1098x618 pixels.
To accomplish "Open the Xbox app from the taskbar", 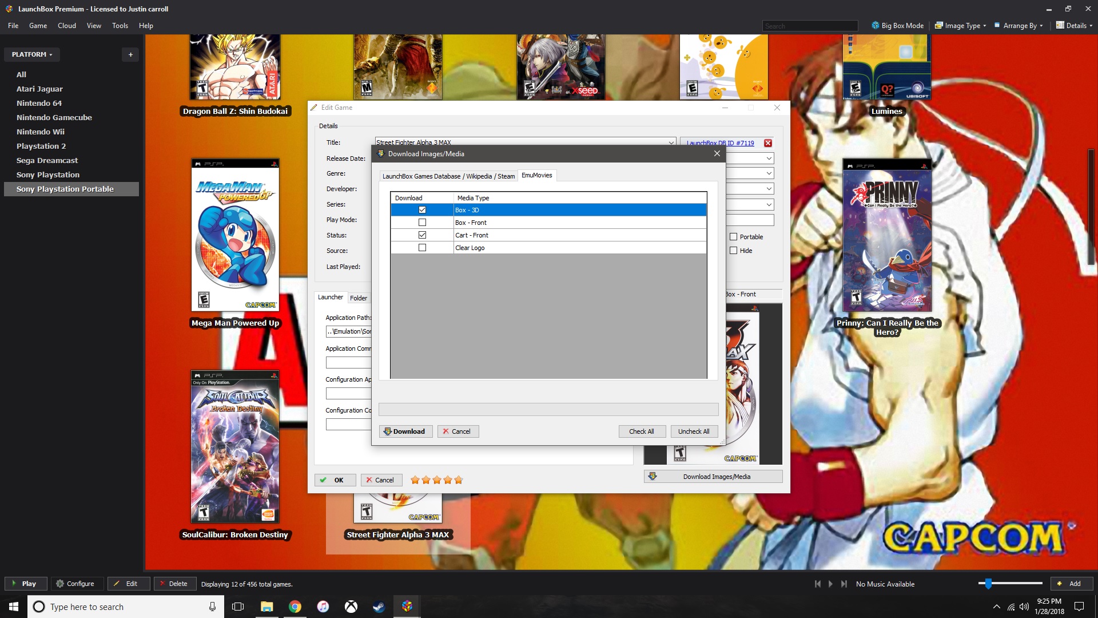I will [351, 607].
